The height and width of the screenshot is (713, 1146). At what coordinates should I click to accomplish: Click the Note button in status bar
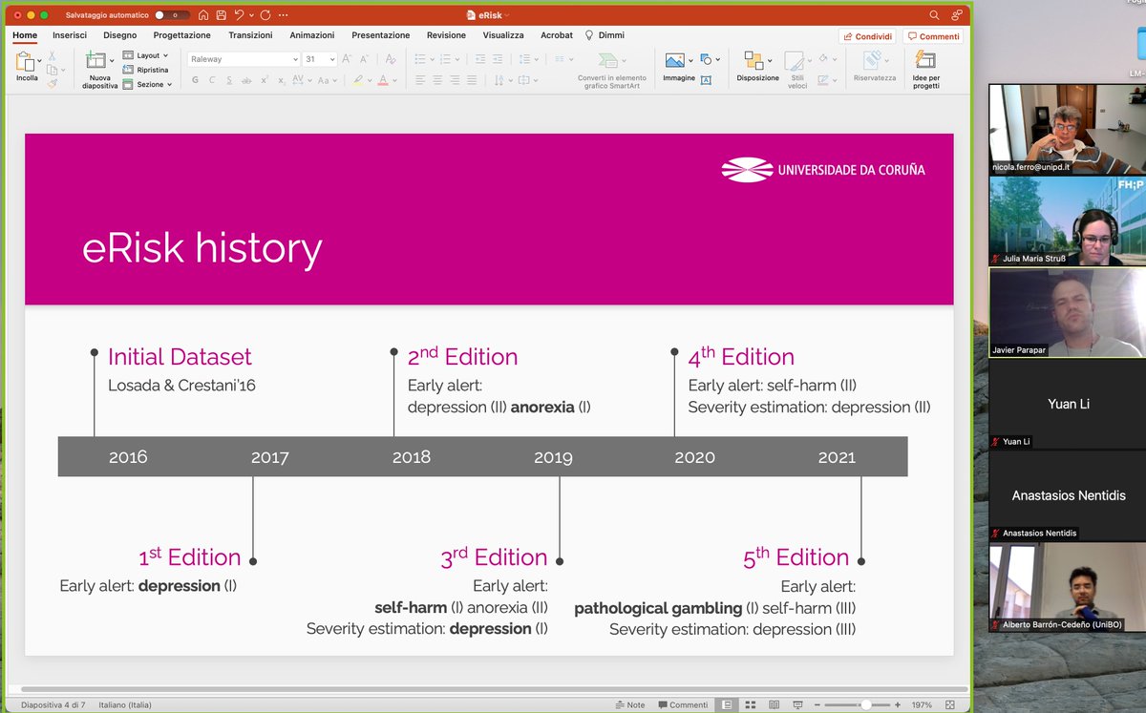point(629,705)
